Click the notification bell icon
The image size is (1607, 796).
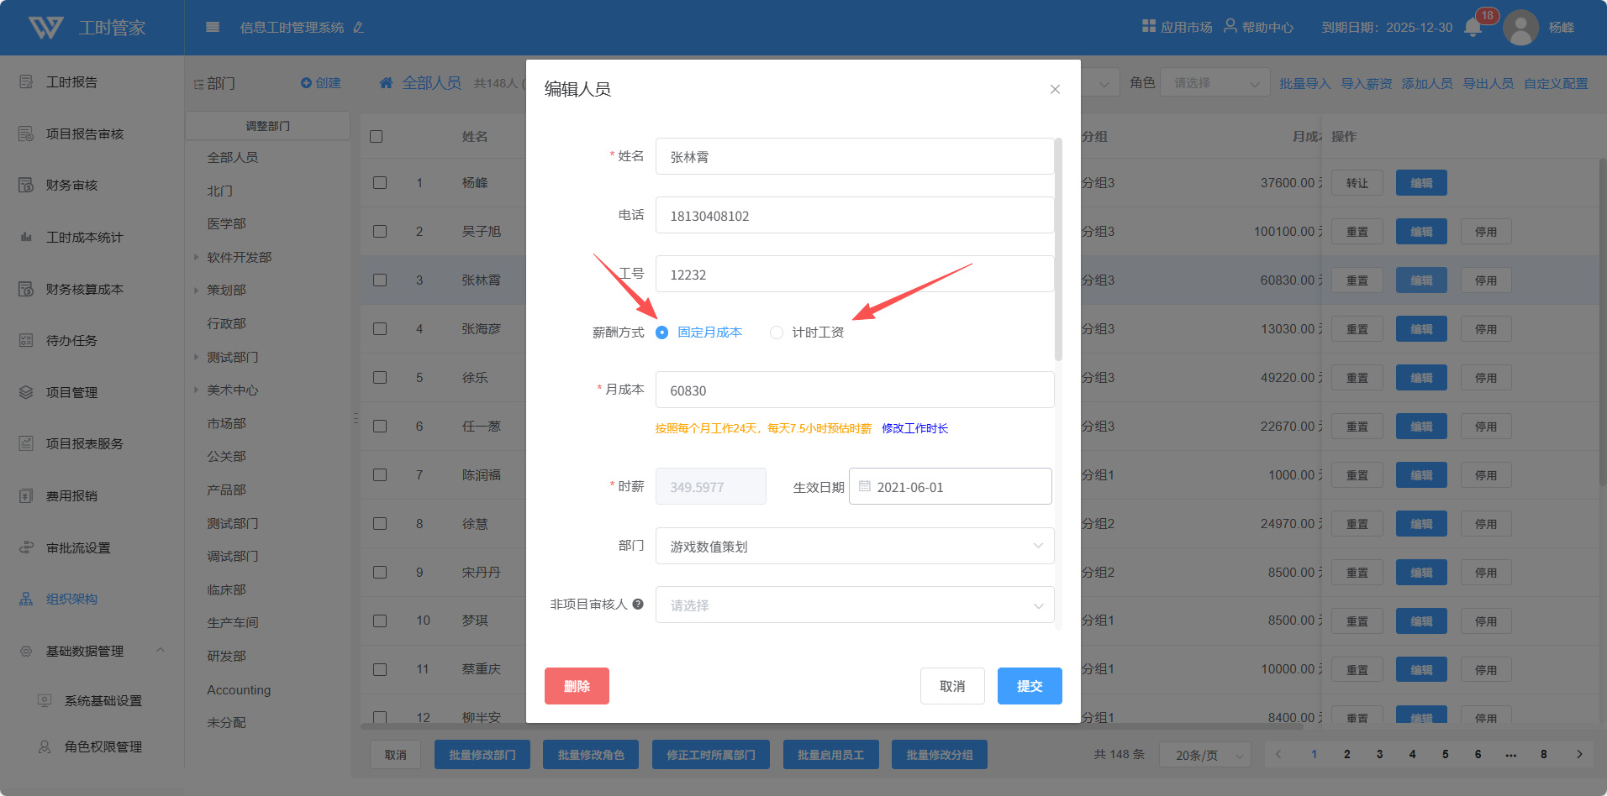[1473, 28]
